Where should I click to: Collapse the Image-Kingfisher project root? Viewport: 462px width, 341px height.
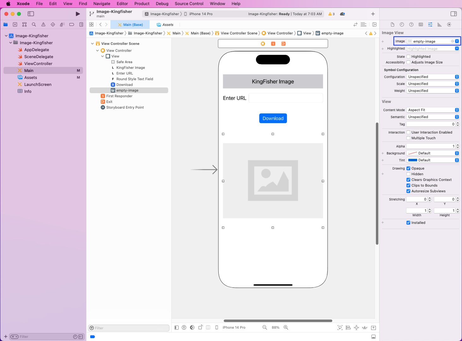[6, 36]
